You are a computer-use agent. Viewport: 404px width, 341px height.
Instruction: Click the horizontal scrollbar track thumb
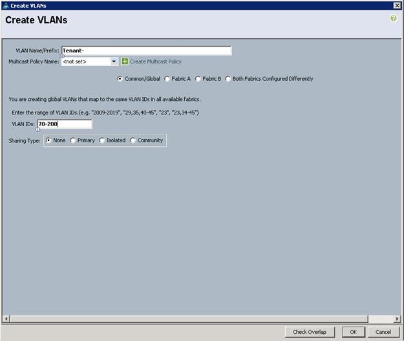point(189,319)
